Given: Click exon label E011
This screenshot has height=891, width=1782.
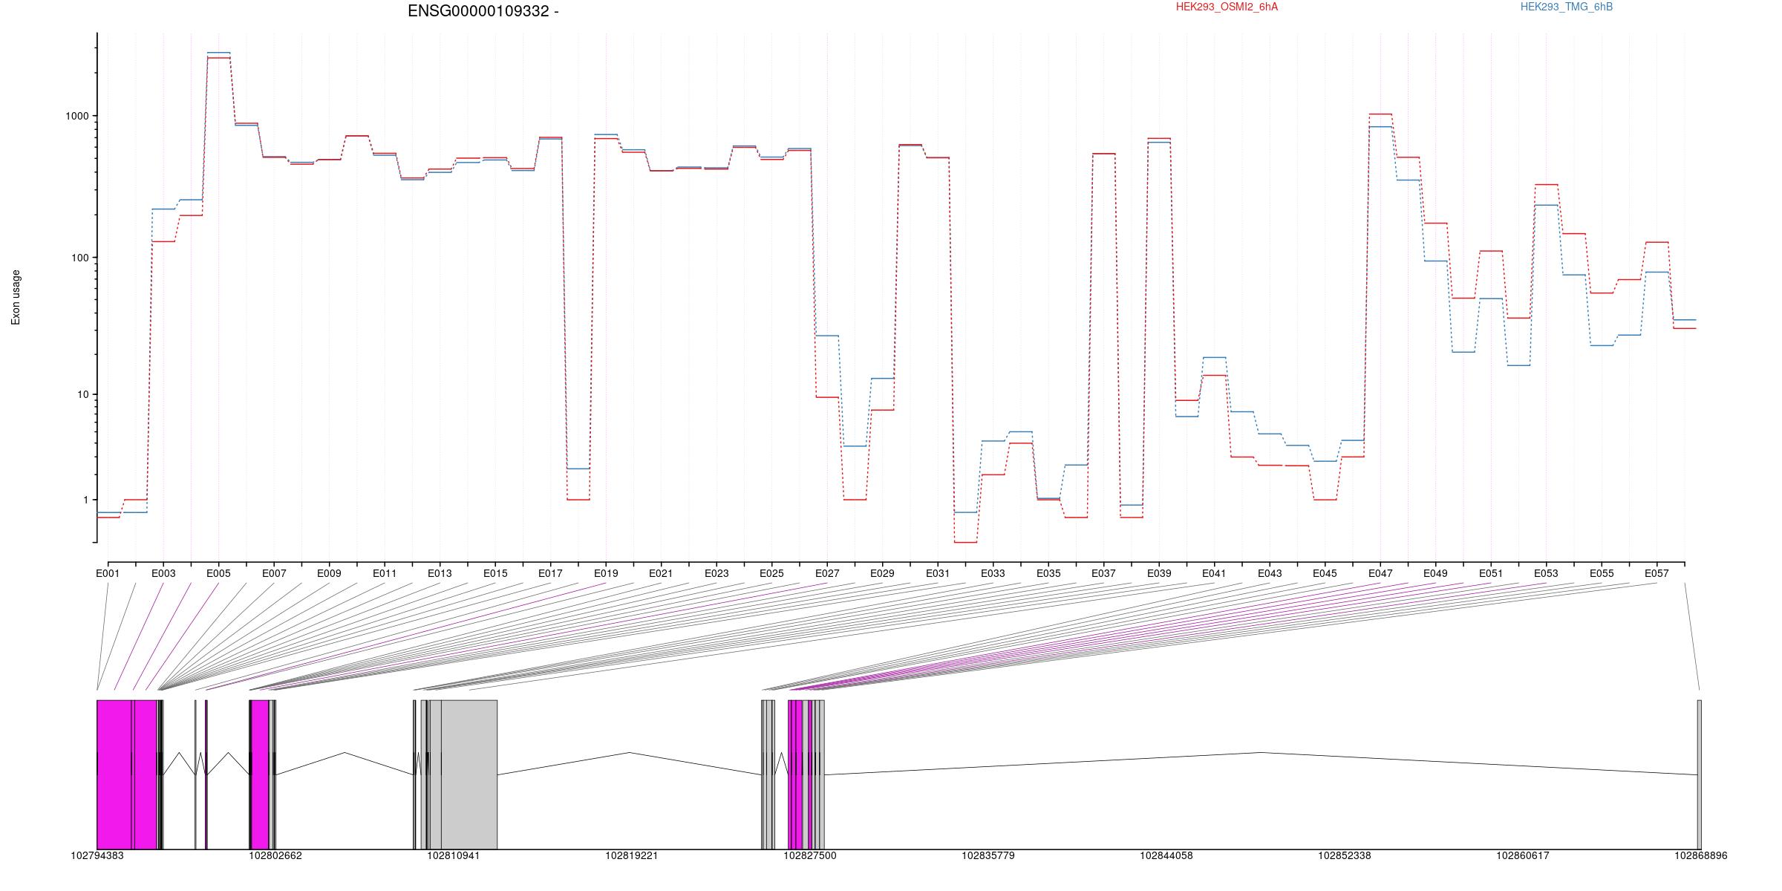Looking at the screenshot, I should (385, 573).
